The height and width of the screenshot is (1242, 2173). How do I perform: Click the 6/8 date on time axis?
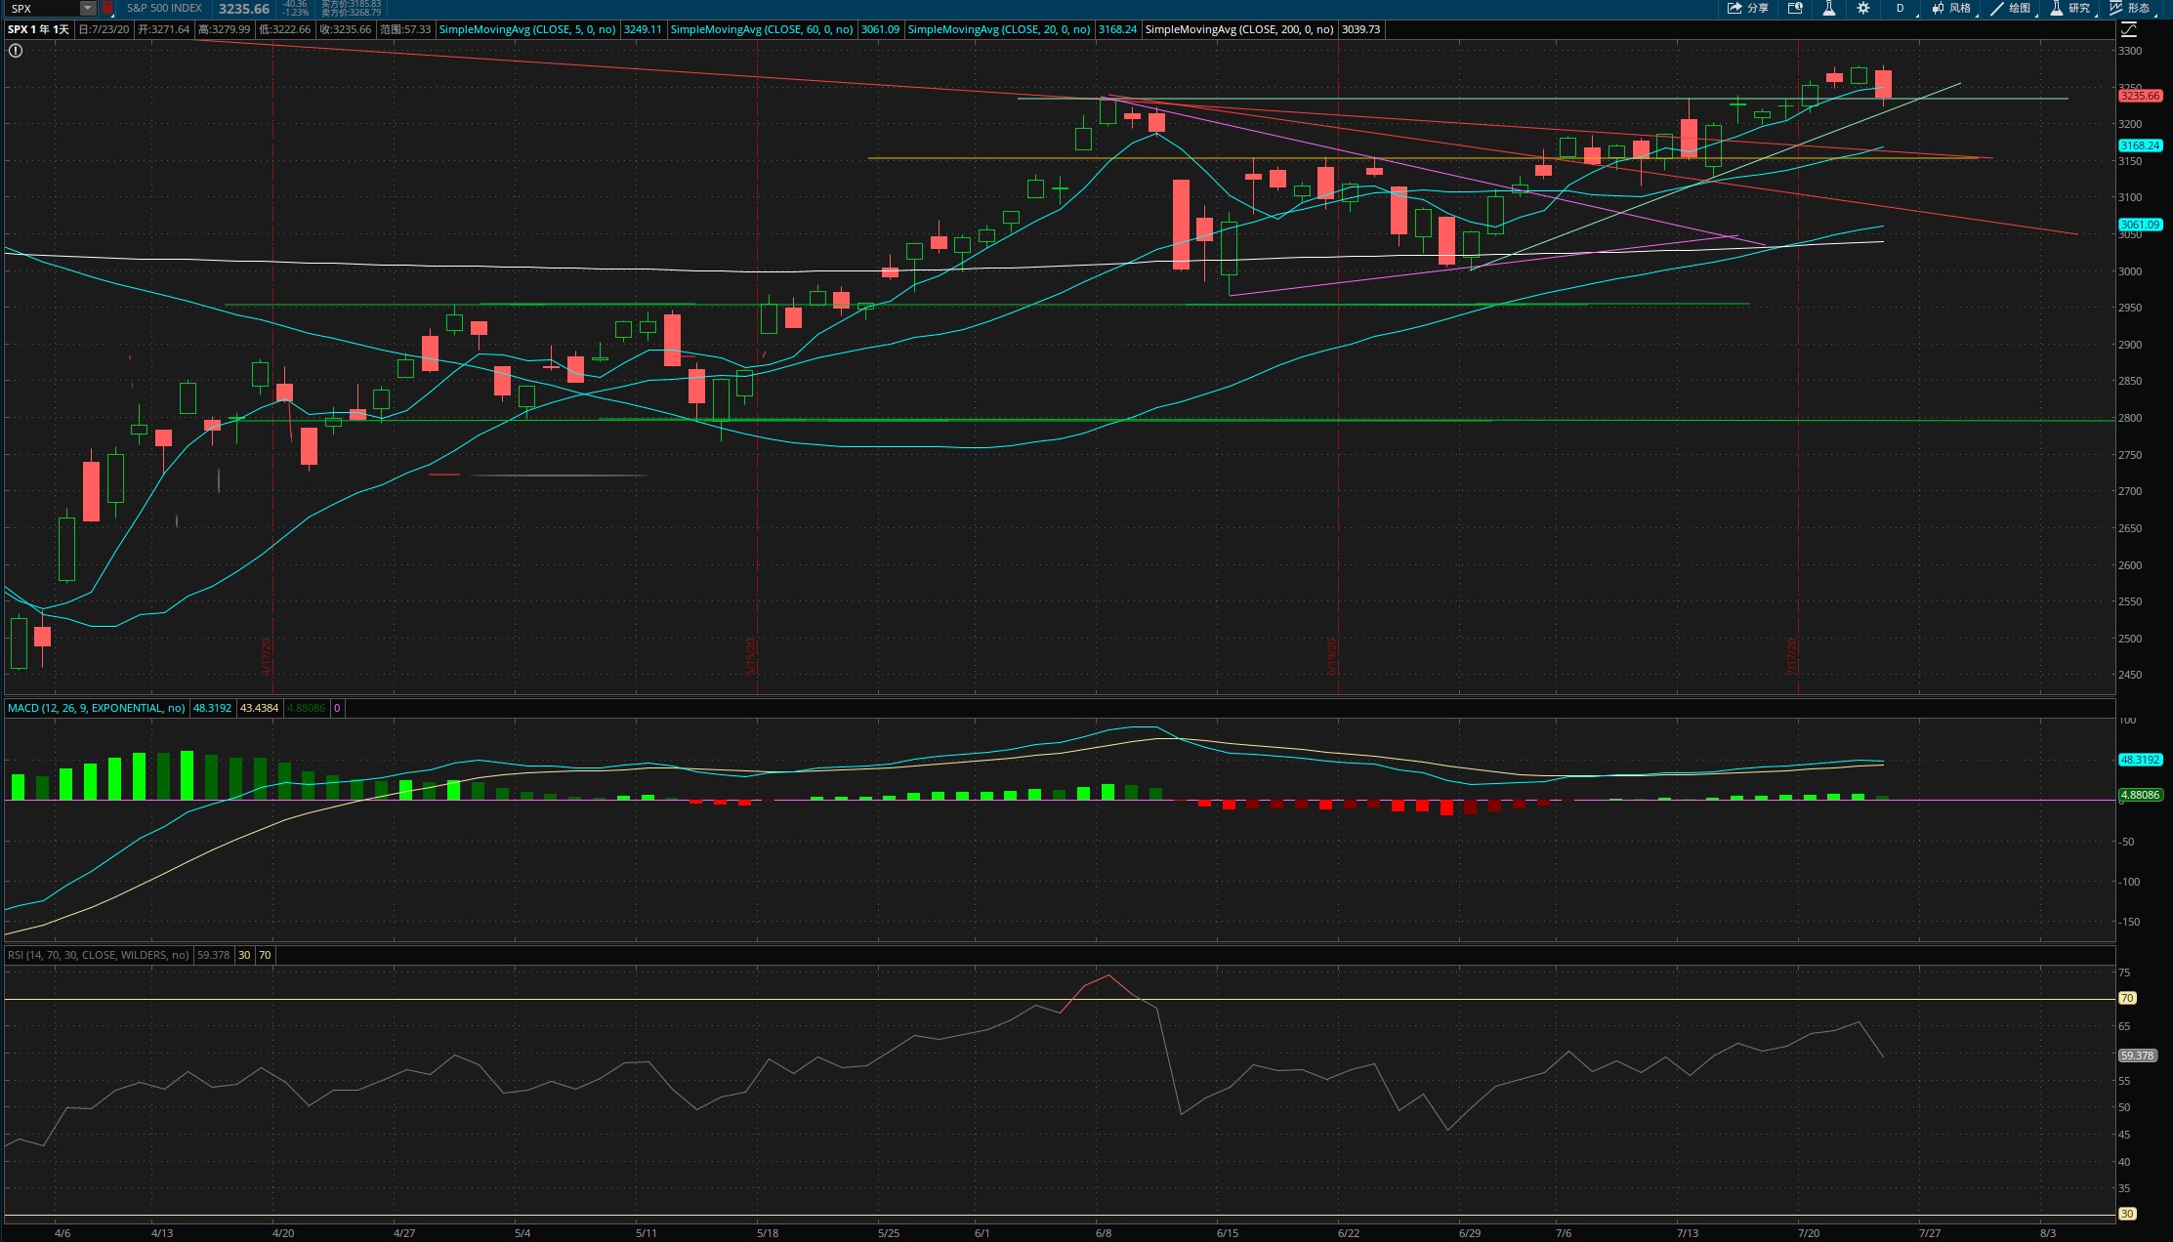1104,1233
